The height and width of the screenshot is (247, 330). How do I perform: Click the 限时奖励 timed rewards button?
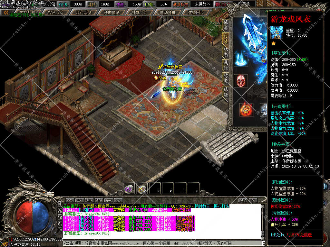(x=83, y=13)
